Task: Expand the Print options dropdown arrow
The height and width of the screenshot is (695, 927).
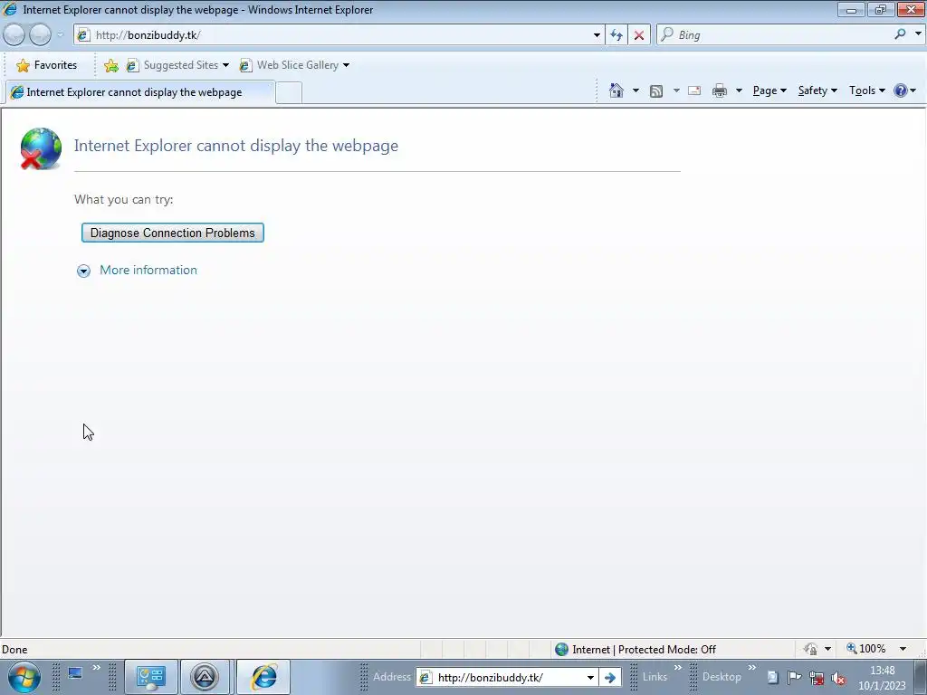Action: pos(739,90)
